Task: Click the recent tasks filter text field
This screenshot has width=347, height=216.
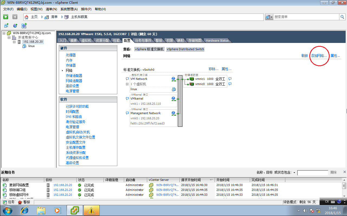Action: (313, 173)
